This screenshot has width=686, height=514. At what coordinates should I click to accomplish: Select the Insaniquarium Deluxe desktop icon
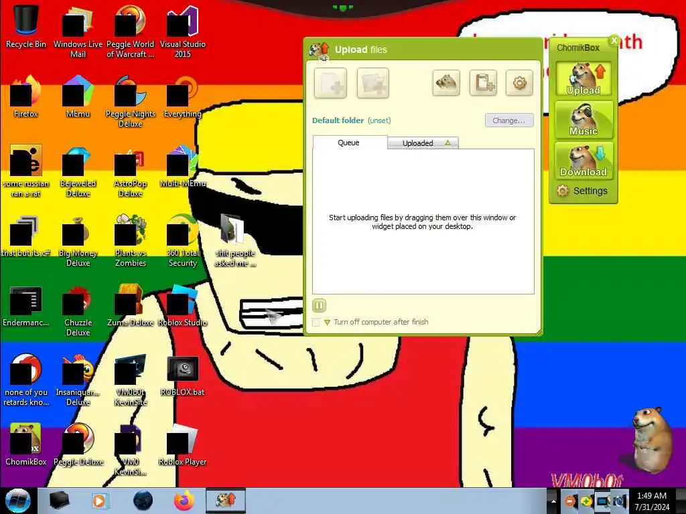[x=78, y=380]
